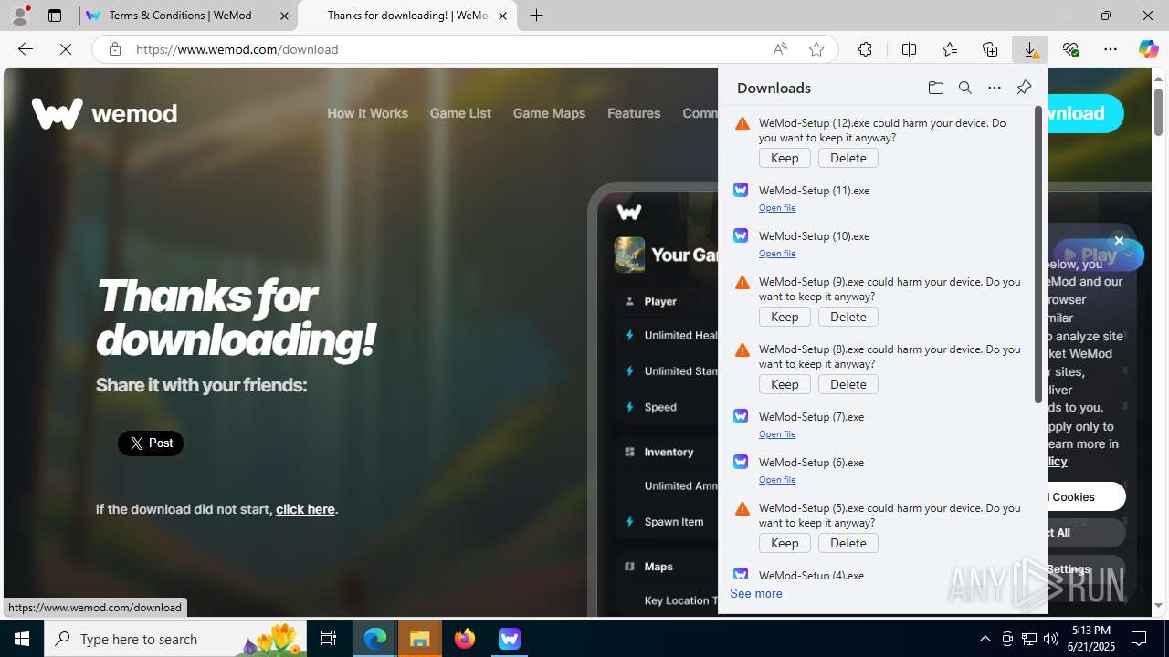The image size is (1169, 657).
Task: Delete WeMod-Setup (8).exe
Action: 848,384
